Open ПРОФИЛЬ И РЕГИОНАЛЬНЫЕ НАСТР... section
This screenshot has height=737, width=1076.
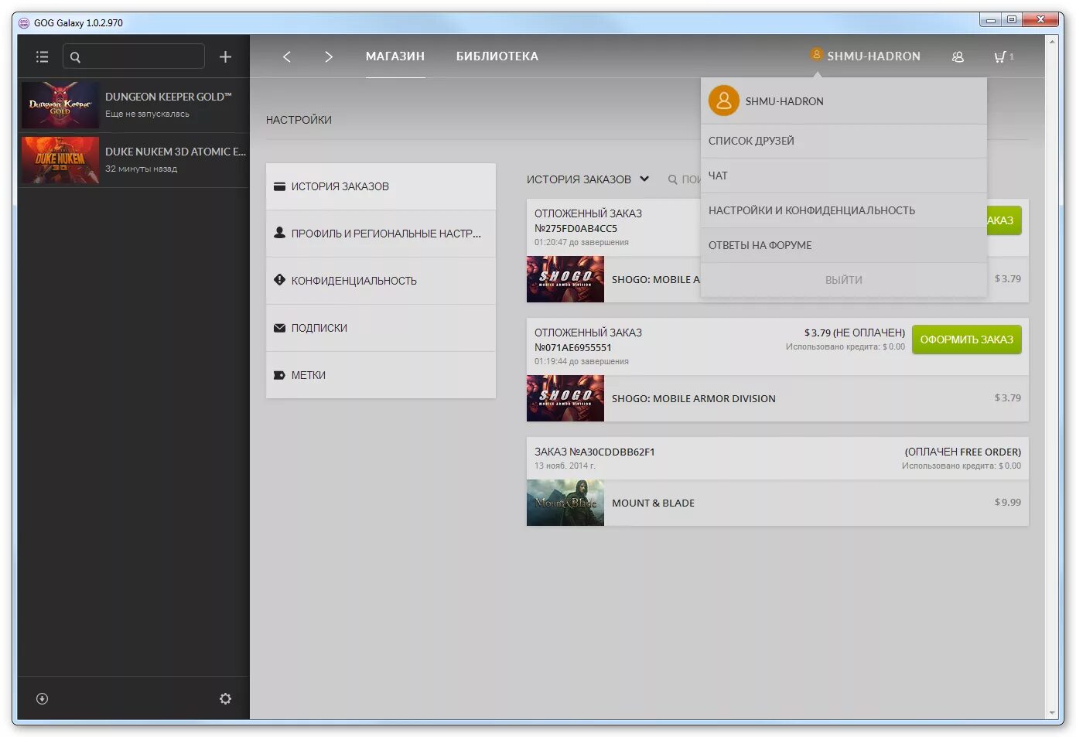point(381,234)
